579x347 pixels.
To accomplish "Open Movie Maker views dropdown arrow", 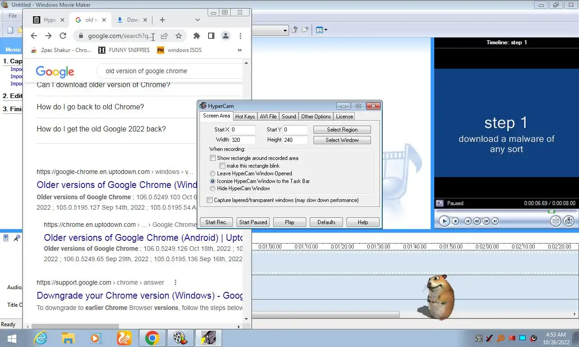I will [x=326, y=30].
